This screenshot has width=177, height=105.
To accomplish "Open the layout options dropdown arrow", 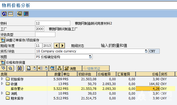I will coord(46,68).
